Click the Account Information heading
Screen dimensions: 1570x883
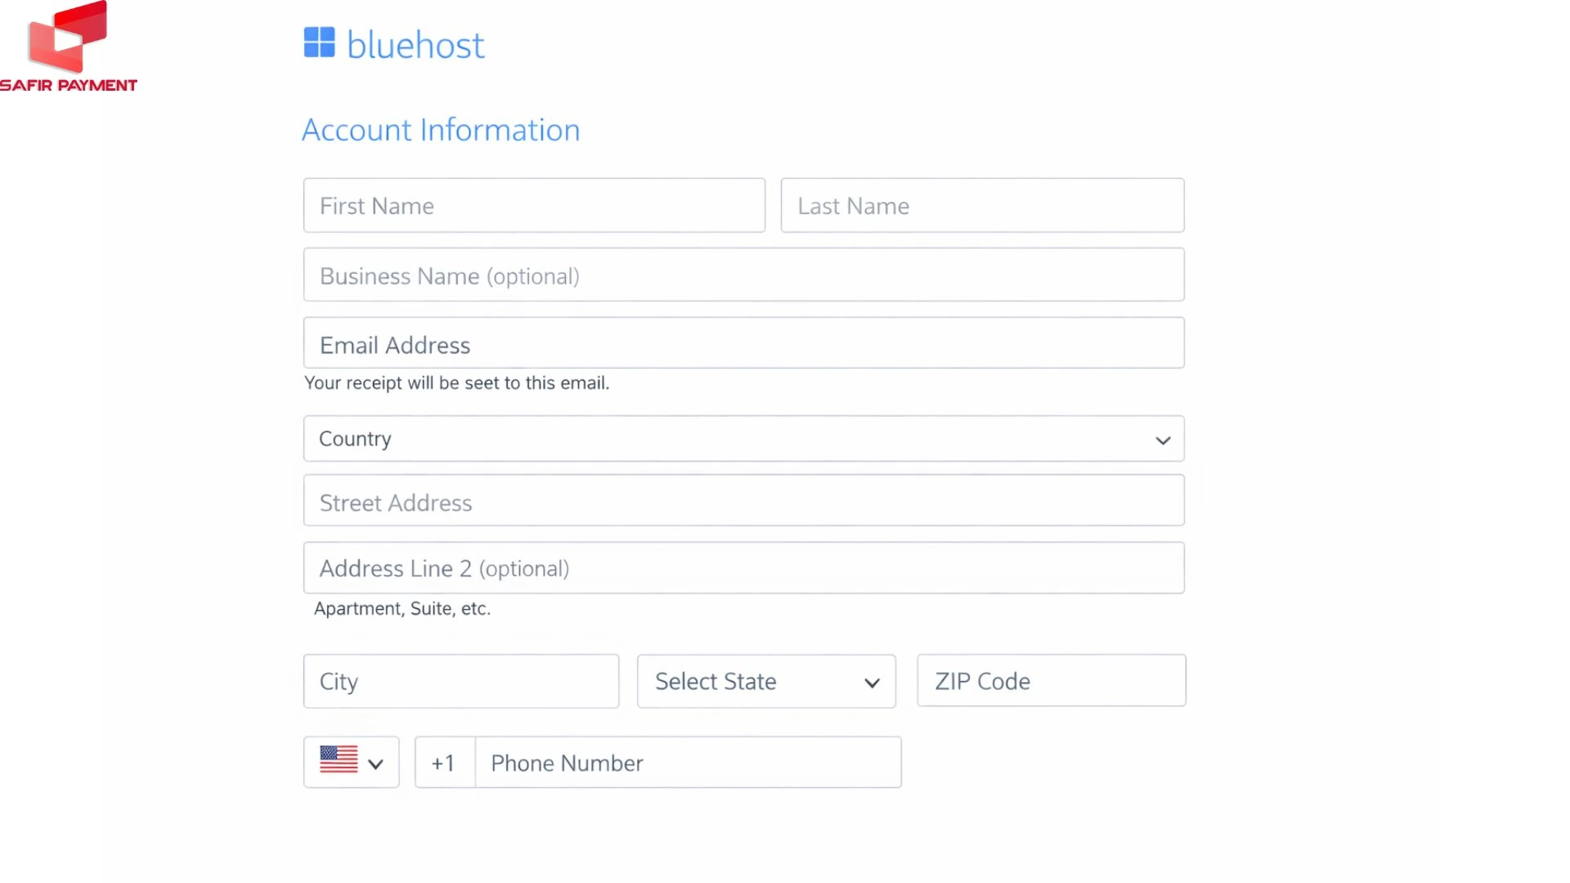440,129
